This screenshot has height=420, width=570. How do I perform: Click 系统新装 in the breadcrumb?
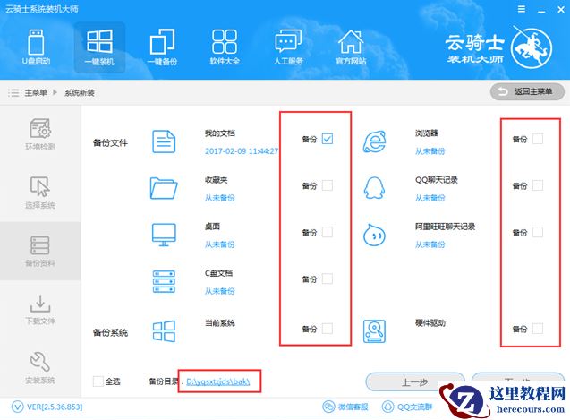[80, 92]
